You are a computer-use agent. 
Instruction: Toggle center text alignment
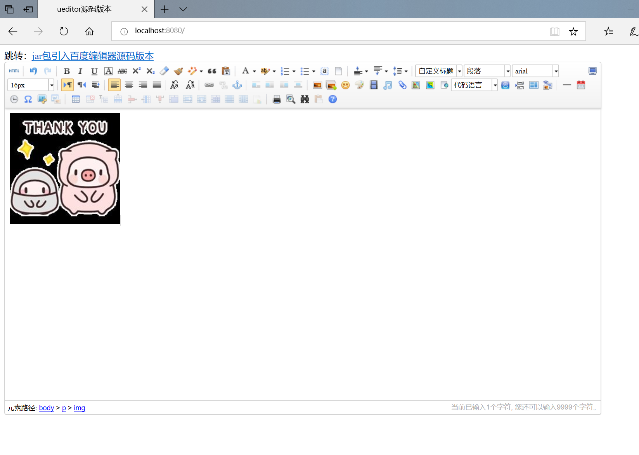(129, 85)
